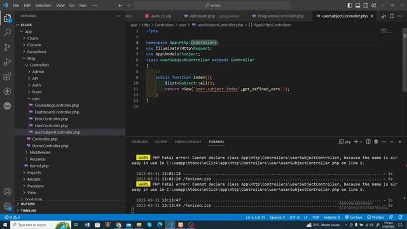The height and width of the screenshot is (229, 407).
Task: Open the Go menu
Action: [x=72, y=6]
